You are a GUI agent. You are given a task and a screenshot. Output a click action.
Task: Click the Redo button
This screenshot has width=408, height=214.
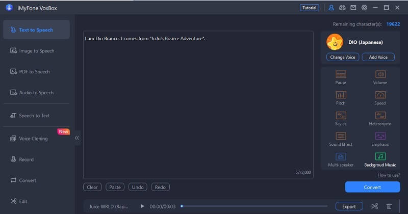tap(160, 187)
